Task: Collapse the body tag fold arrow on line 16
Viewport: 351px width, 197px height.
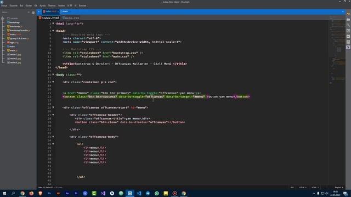Action: point(53,74)
